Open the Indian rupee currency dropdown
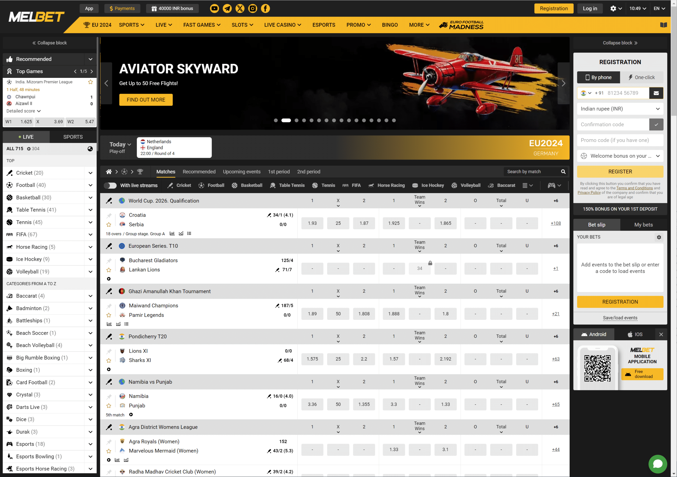677x477 pixels. (x=620, y=109)
